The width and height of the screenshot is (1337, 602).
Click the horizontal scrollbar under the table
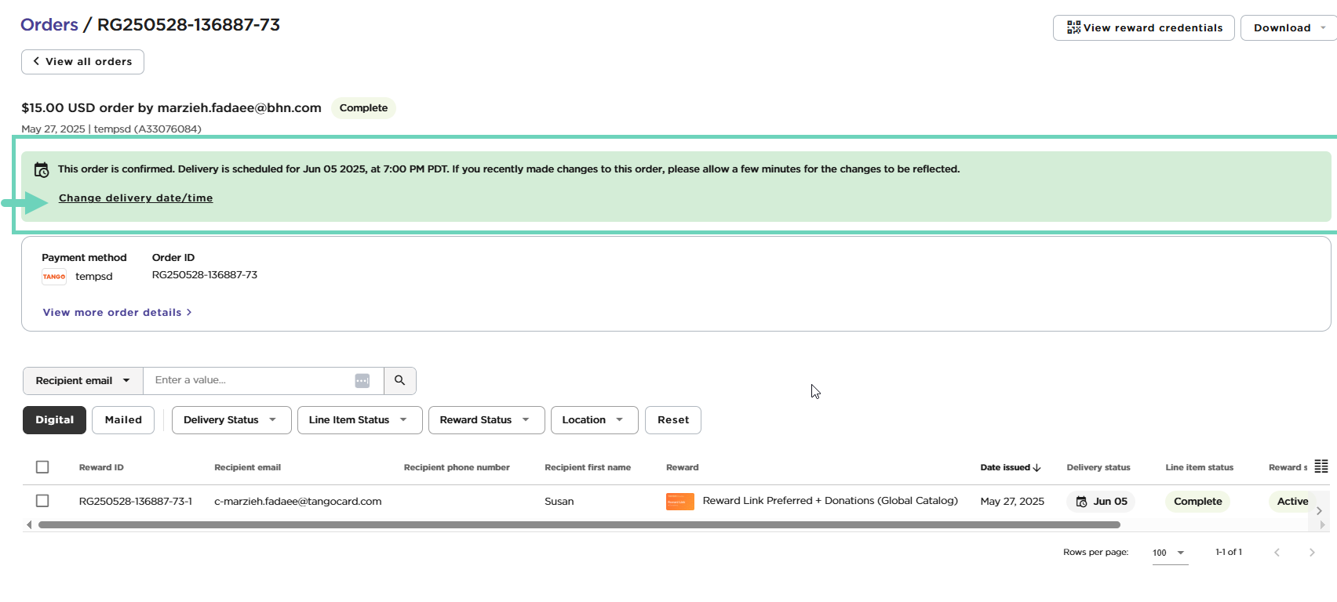pyautogui.click(x=579, y=525)
